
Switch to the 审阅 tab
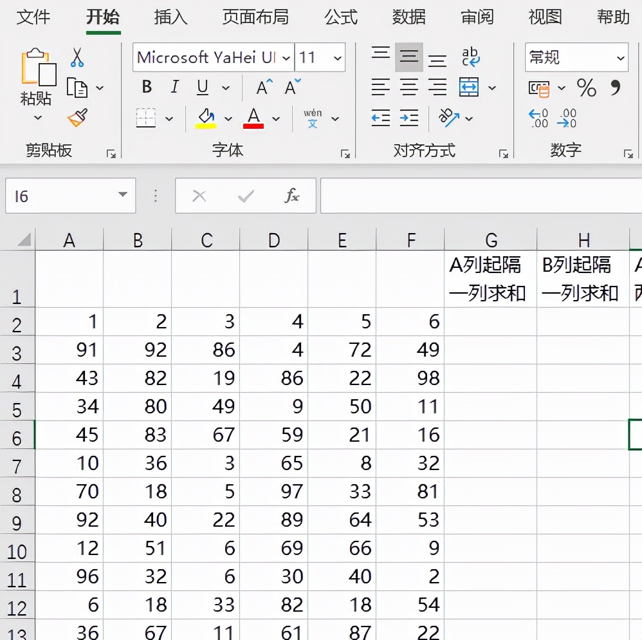click(x=477, y=17)
